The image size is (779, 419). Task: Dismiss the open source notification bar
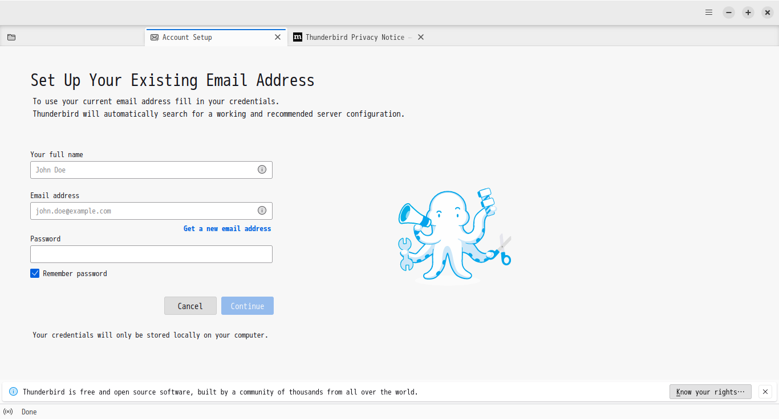click(766, 392)
